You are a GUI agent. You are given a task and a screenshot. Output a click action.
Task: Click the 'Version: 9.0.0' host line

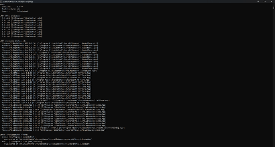(12, 7)
